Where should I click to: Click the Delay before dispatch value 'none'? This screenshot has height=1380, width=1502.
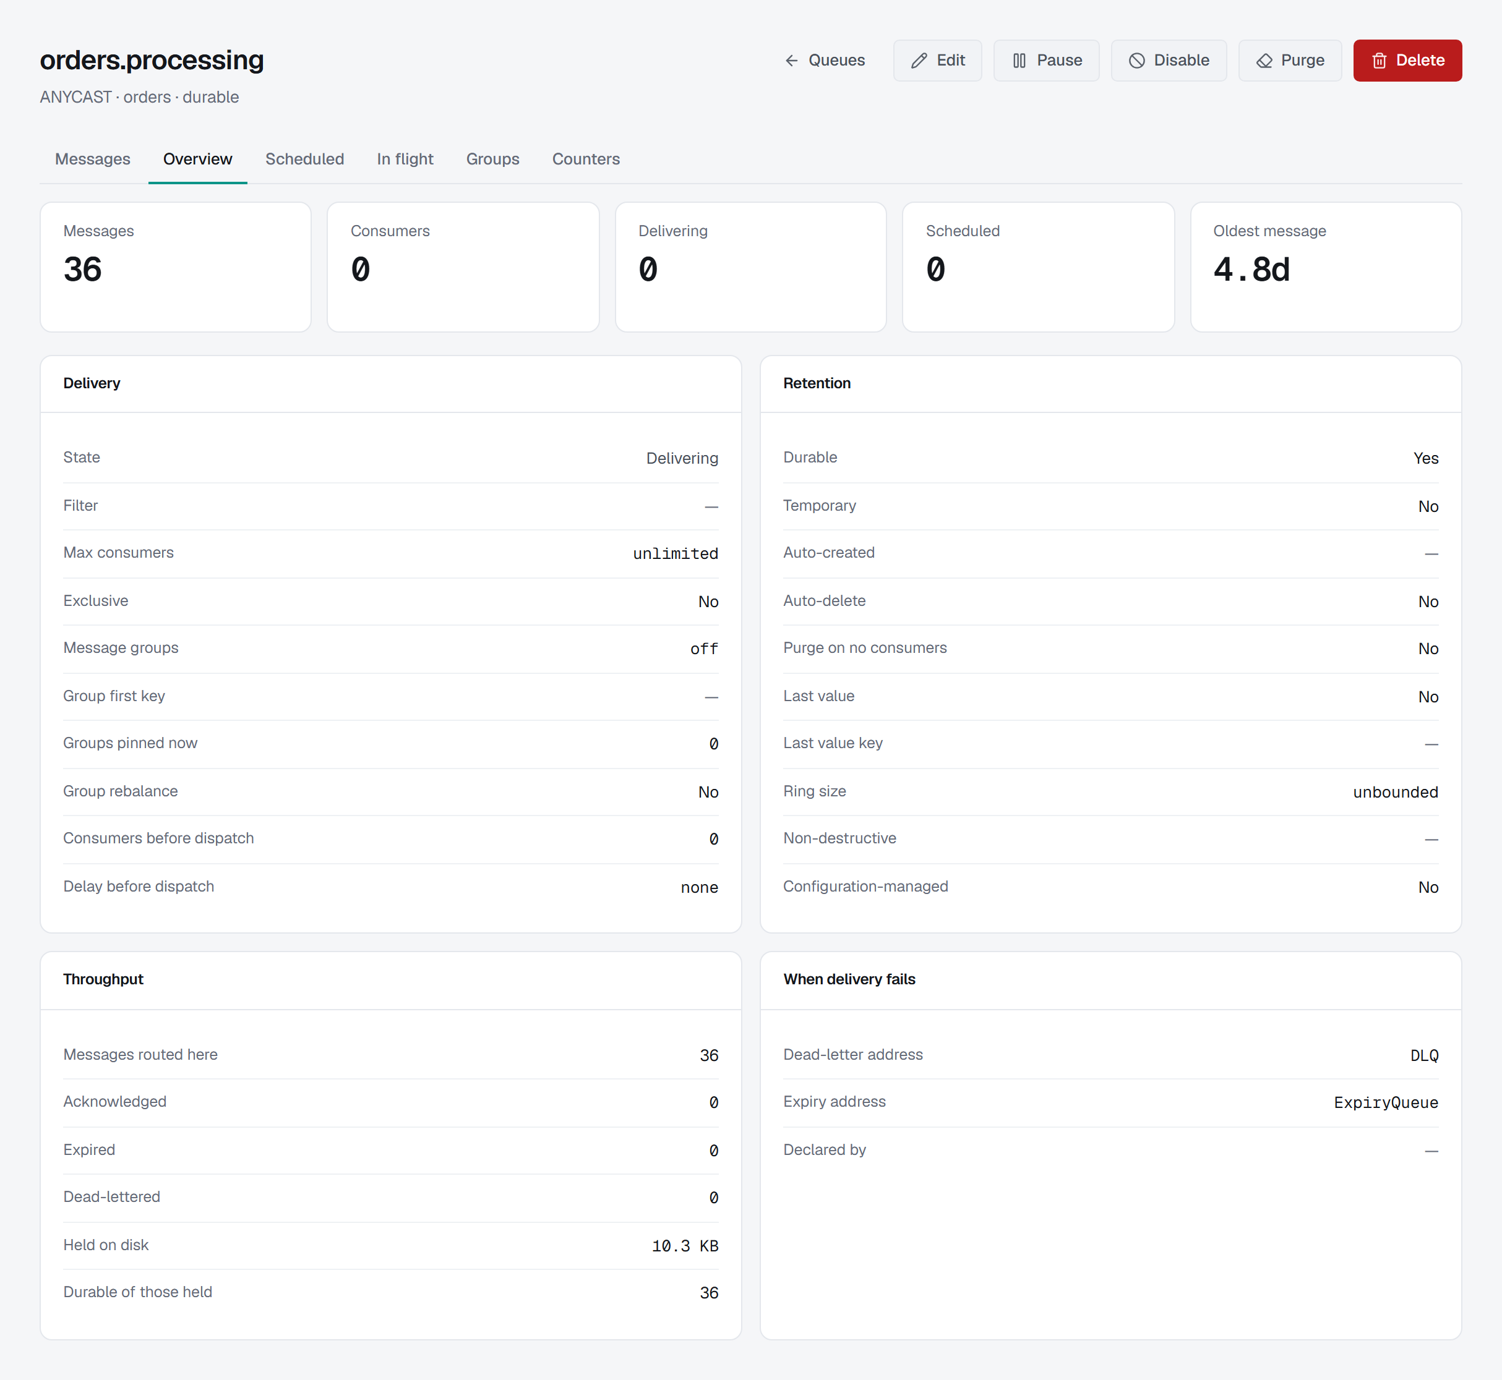point(698,887)
